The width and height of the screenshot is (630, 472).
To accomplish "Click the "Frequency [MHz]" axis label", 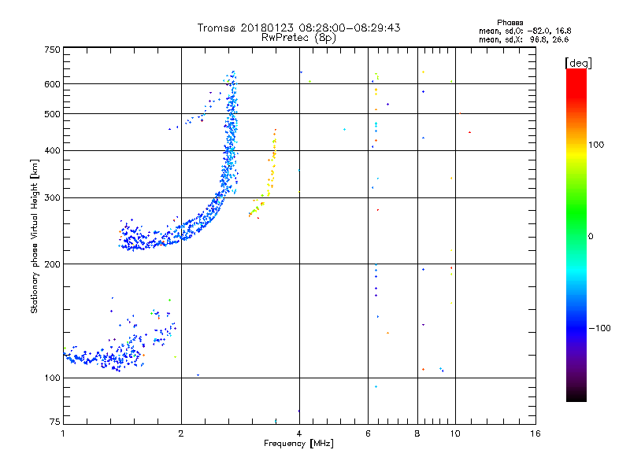I will click(x=298, y=444).
